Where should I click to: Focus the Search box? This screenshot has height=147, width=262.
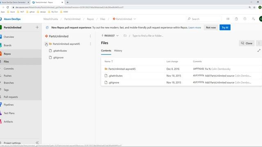(x=204, y=19)
